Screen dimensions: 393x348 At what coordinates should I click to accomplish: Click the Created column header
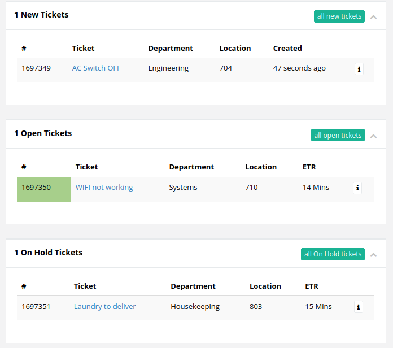click(287, 49)
